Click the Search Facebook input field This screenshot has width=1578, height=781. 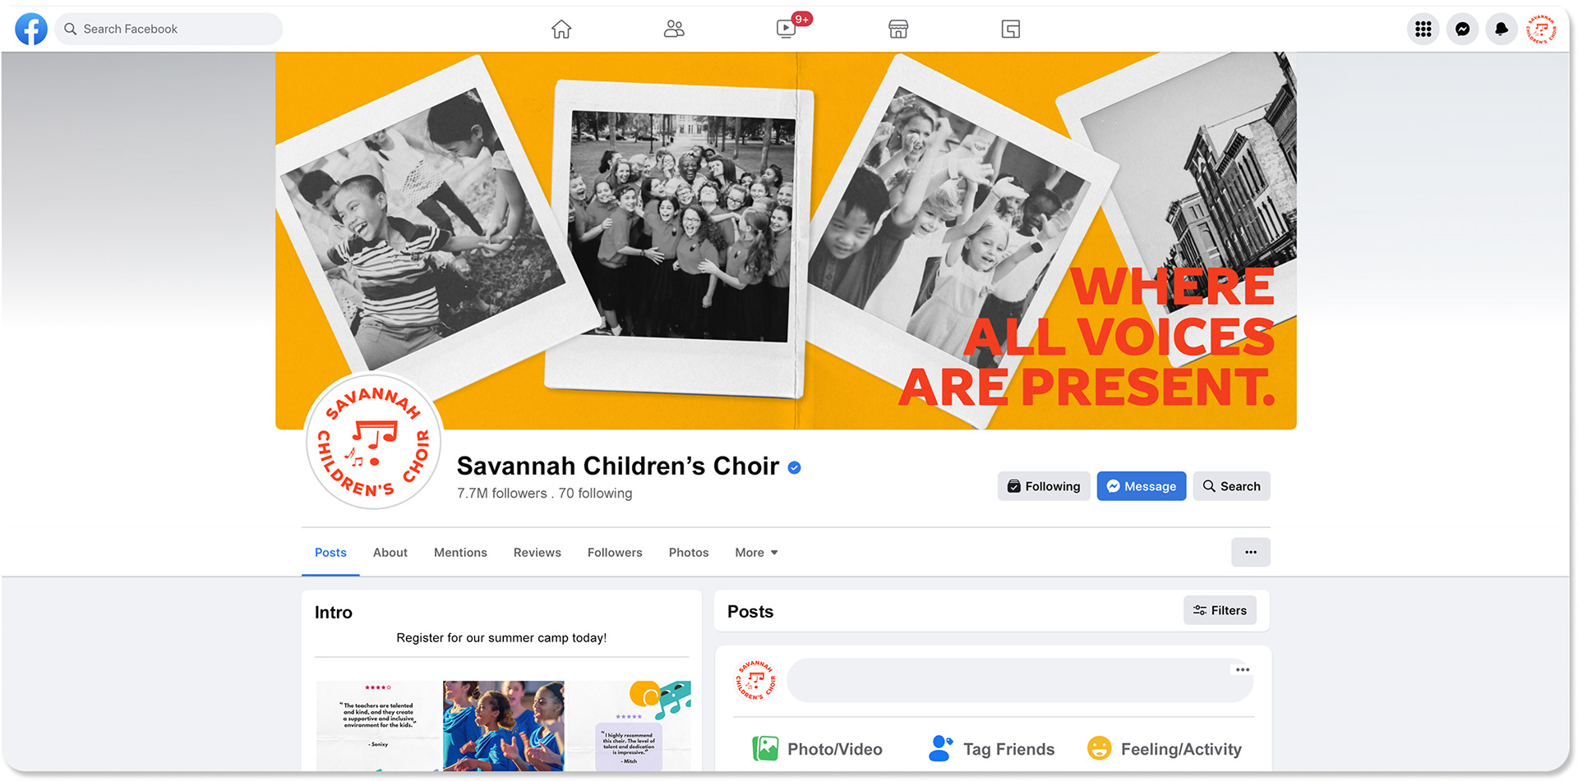[169, 30]
